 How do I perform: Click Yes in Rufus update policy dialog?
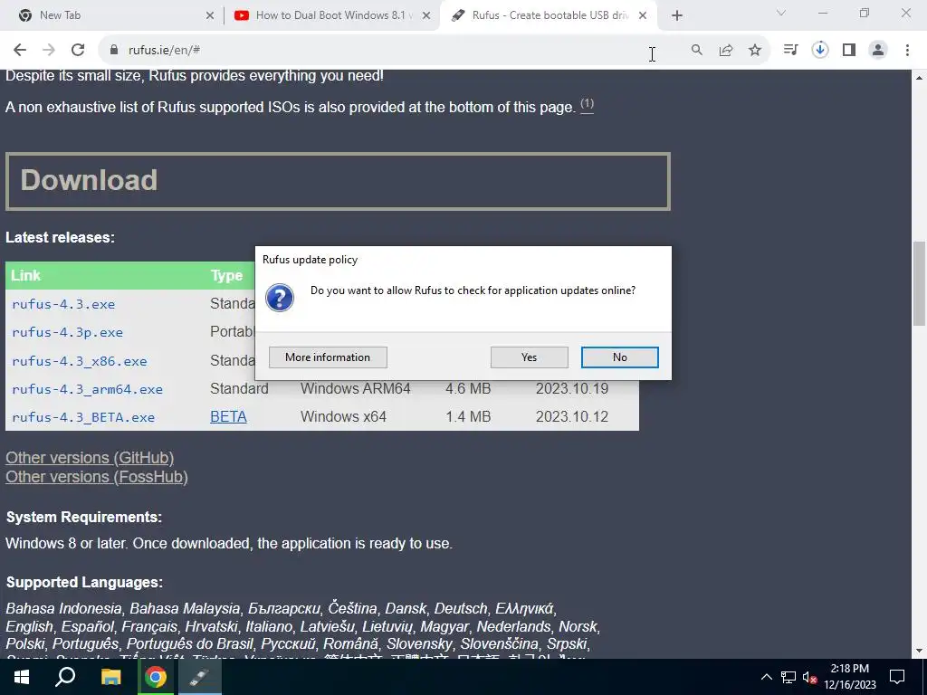(x=529, y=357)
